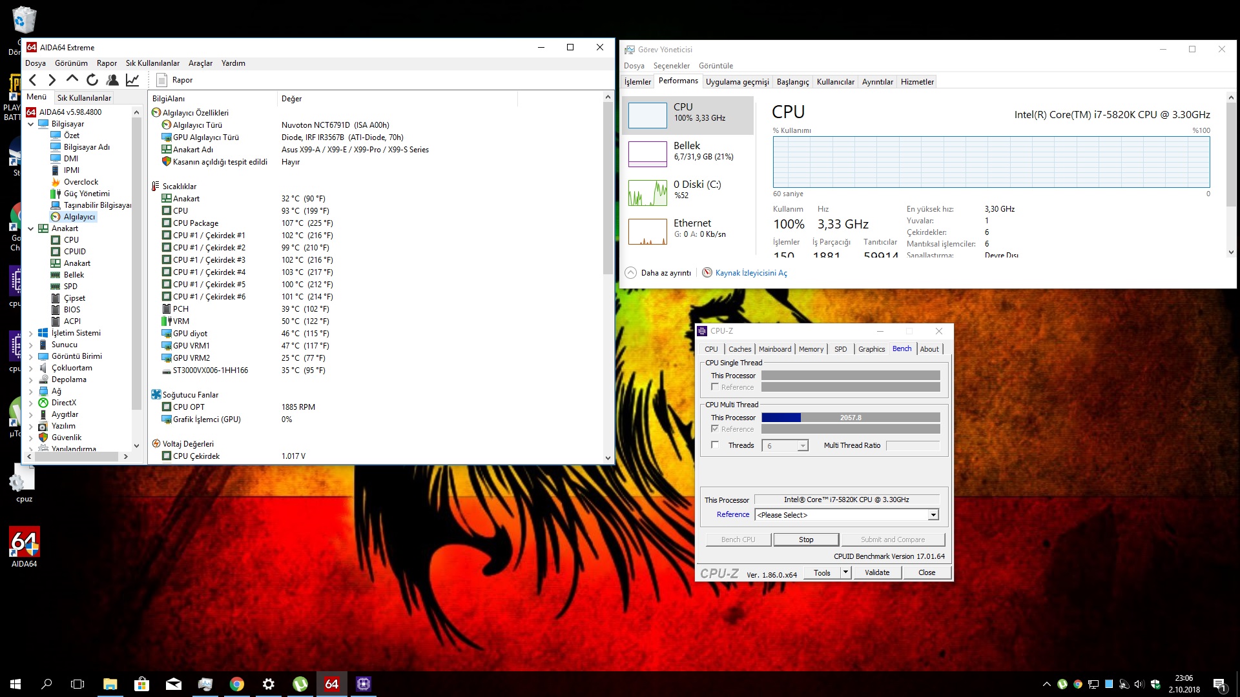Click the AIDA64 refresh icon
The height and width of the screenshot is (697, 1240).
(x=92, y=80)
